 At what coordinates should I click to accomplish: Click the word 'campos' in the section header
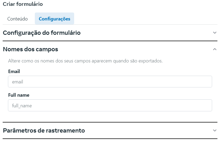coord(48,49)
